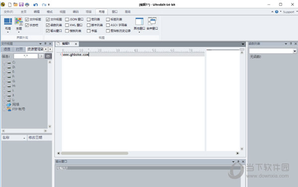This screenshot has width=298, height=187.
Task: Enable the JSON 窗口 checkbox
Action: [x=67, y=19]
